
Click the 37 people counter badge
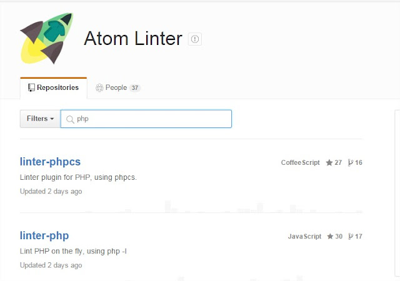pos(134,88)
